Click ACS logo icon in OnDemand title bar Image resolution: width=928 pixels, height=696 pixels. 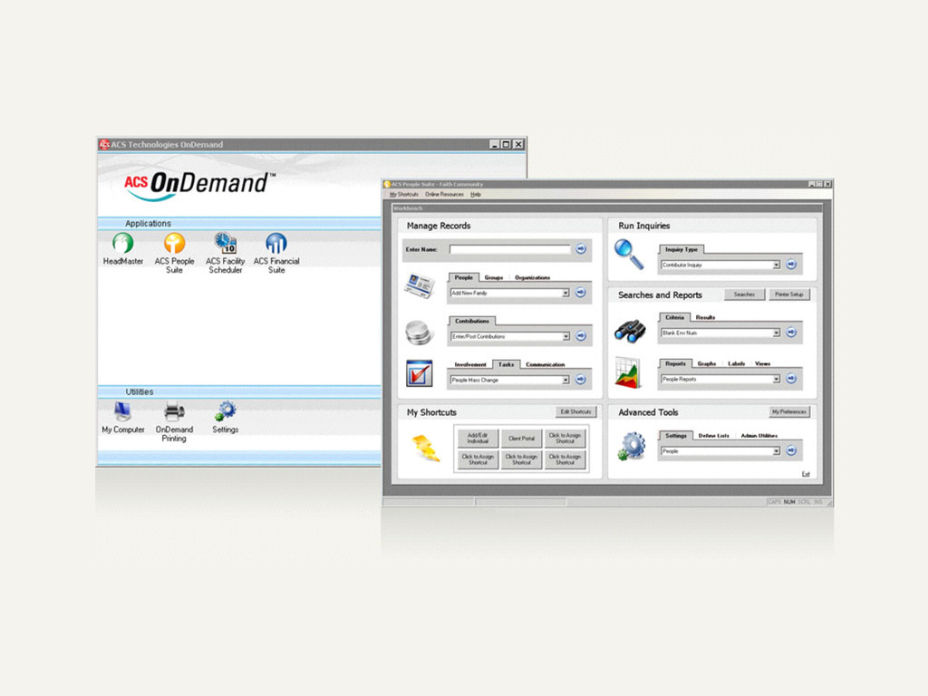pyautogui.click(x=104, y=144)
